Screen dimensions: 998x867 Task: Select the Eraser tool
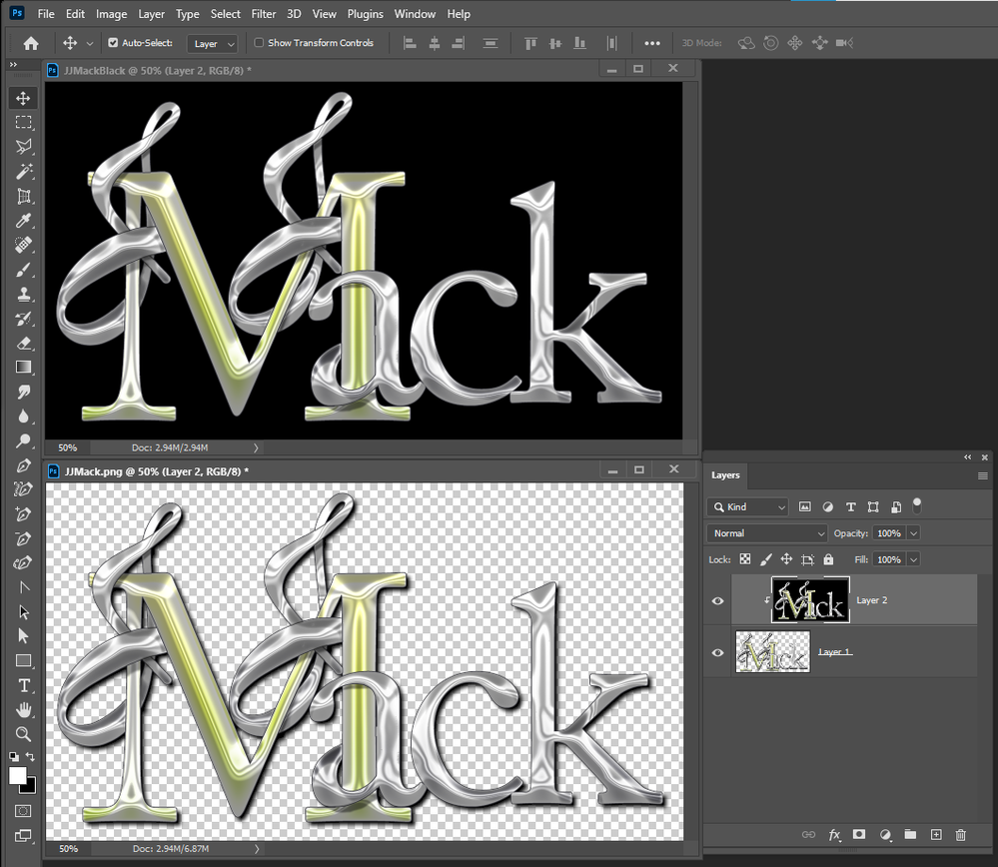[x=23, y=344]
